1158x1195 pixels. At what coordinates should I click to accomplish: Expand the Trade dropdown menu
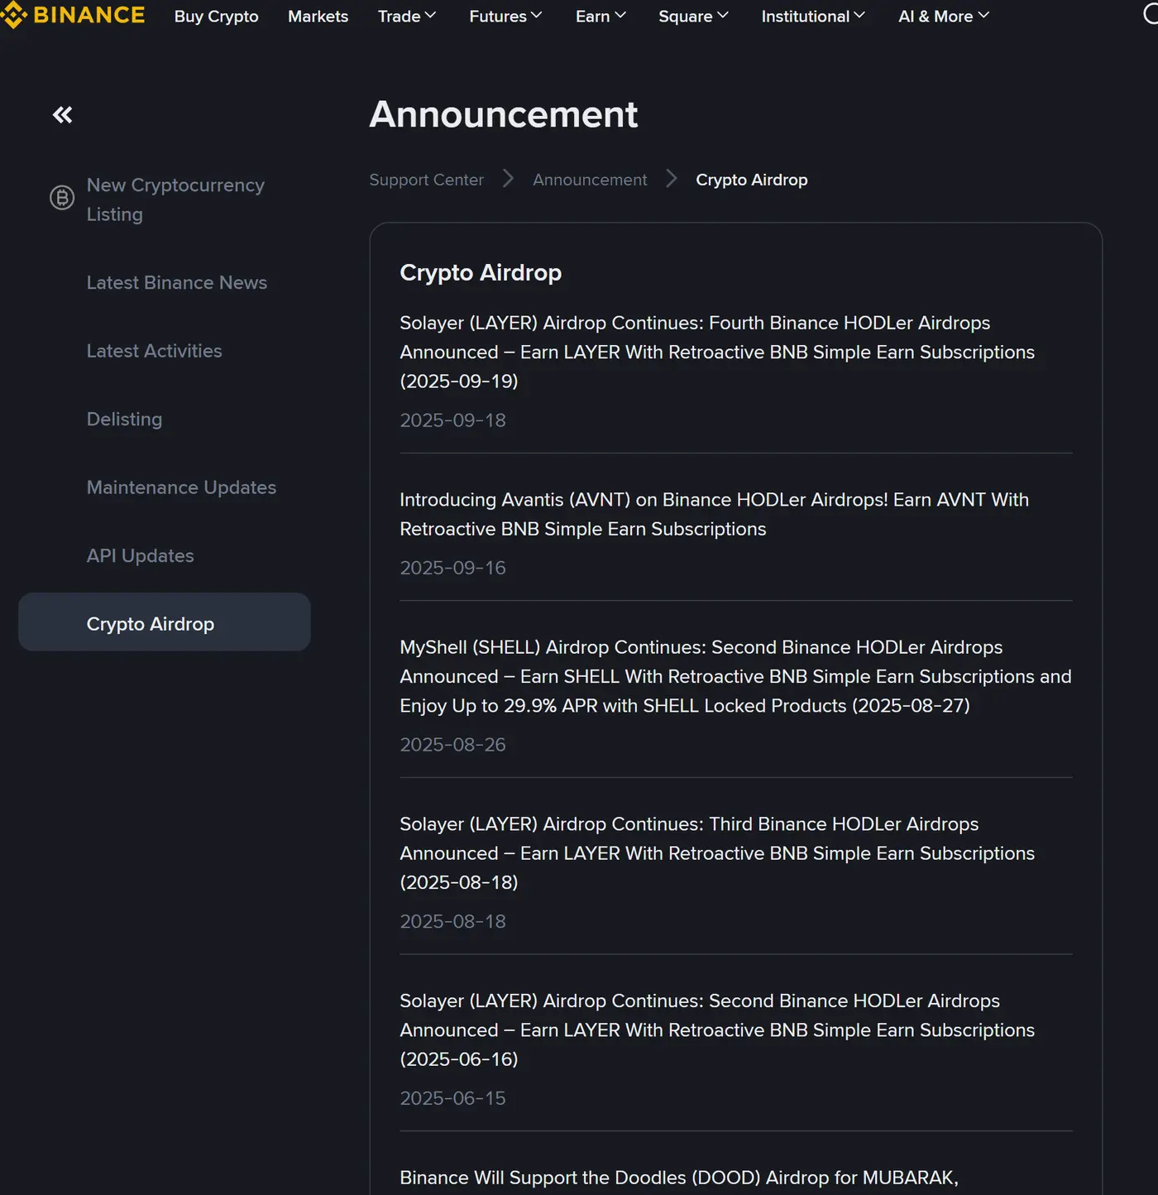pyautogui.click(x=406, y=17)
